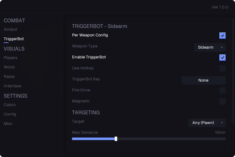Select the TriggerBot sidebar item
235x157 pixels.
tap(14, 39)
